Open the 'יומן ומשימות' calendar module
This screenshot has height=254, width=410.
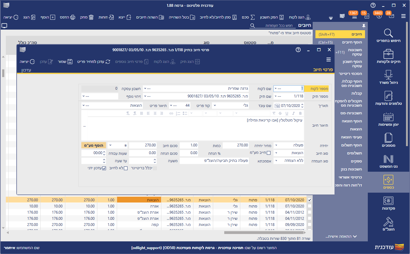[389, 119]
